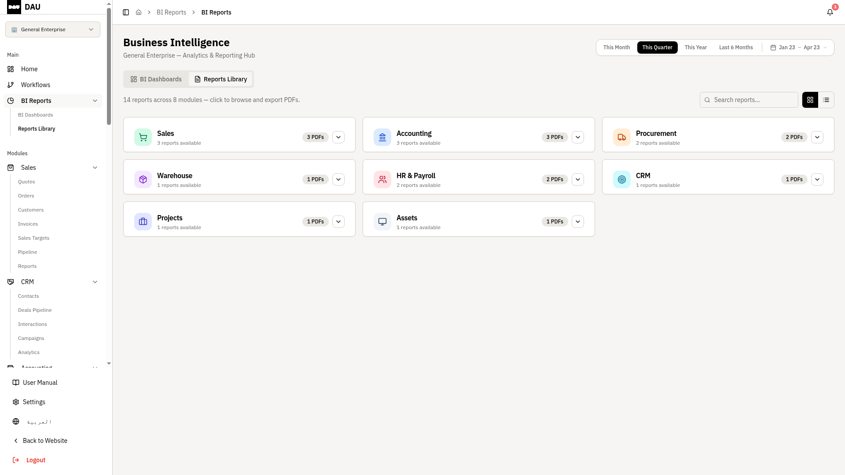The height and width of the screenshot is (475, 845).
Task: Switch to the BI Dashboards tab
Action: pos(156,79)
